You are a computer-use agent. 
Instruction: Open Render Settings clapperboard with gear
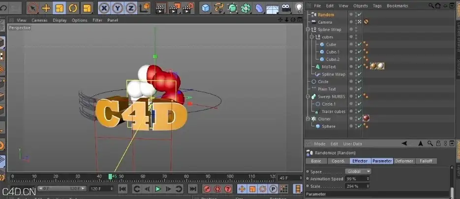tap(188, 8)
